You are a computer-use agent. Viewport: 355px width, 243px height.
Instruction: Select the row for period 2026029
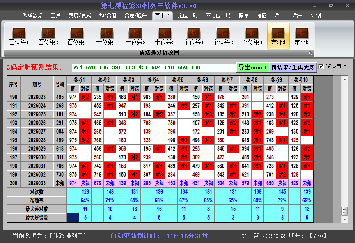37,149
